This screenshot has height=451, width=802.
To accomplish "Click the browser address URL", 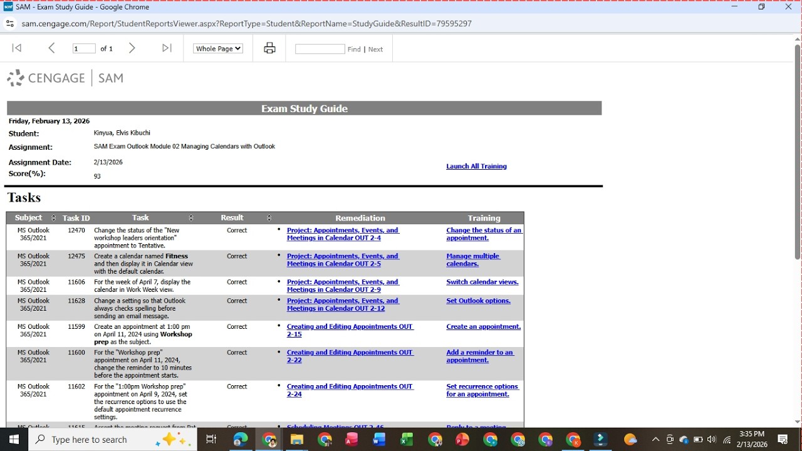I will click(246, 24).
